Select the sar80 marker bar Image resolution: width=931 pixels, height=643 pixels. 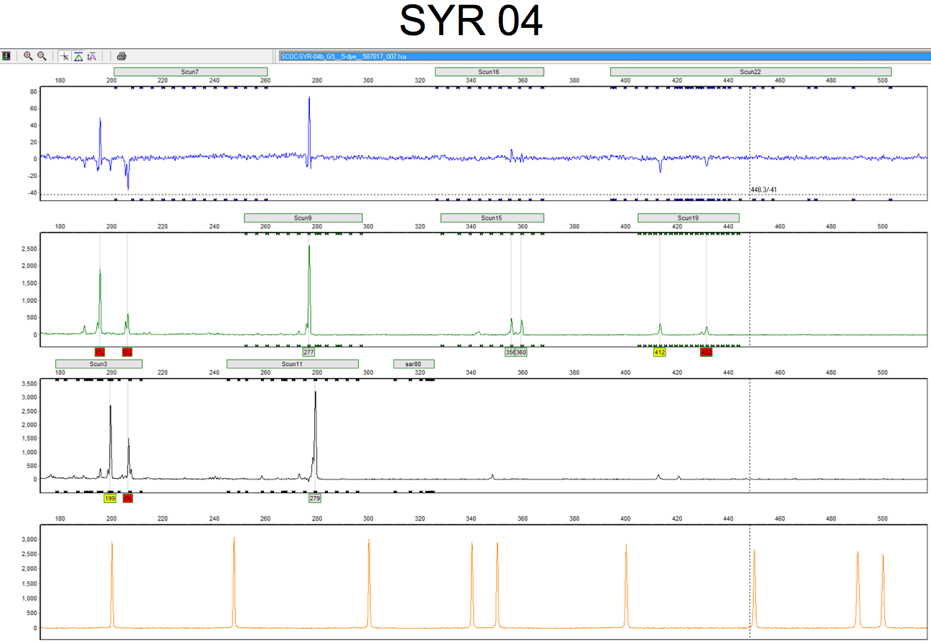pos(414,365)
